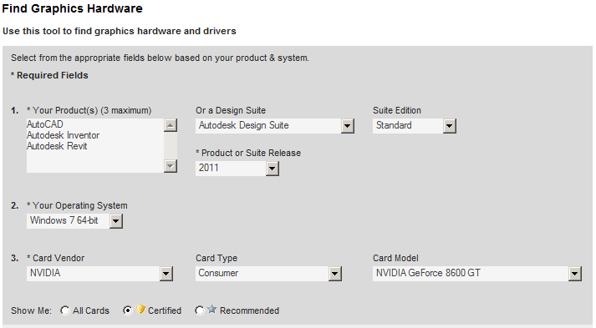Choose Autodesk Inventor in products list
This screenshot has width=596, height=328.
coord(63,135)
